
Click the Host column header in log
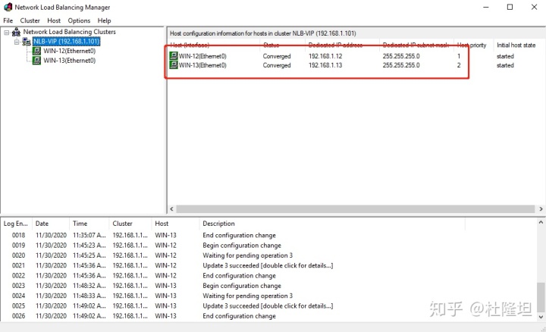175,224
